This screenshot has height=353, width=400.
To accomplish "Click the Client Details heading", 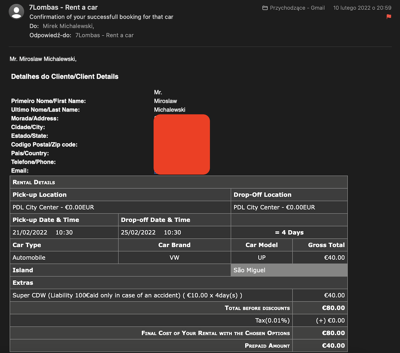I will tap(65, 76).
